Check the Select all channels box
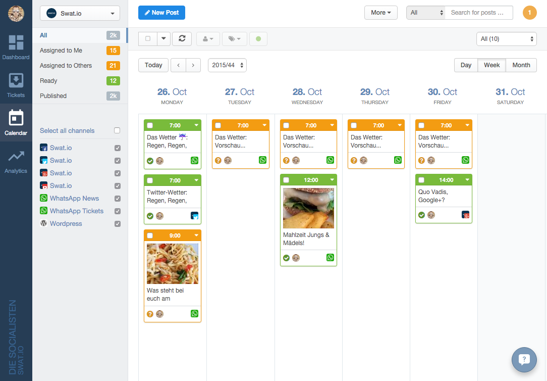The height and width of the screenshot is (381, 547). (x=117, y=130)
